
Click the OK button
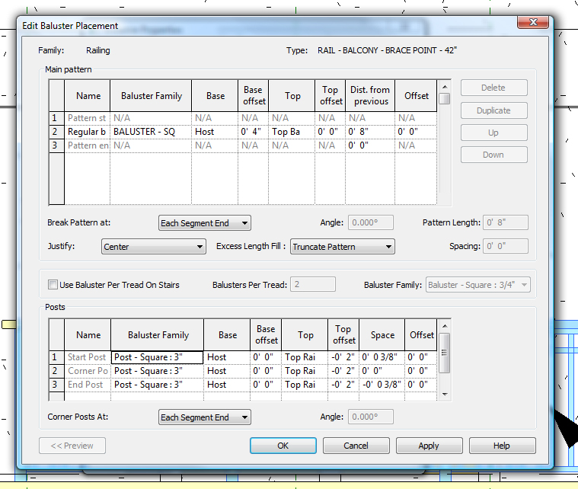[283, 446]
